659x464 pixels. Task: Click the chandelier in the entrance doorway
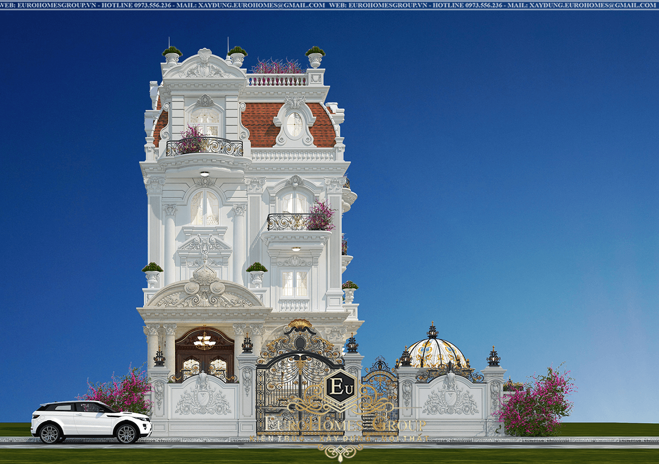pyautogui.click(x=205, y=340)
